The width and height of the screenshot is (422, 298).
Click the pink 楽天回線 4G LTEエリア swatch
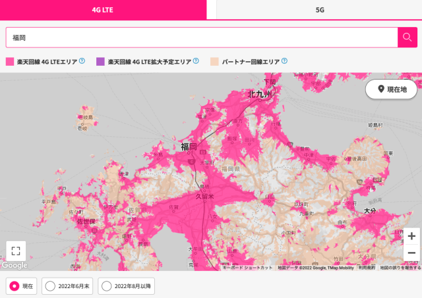click(10, 61)
